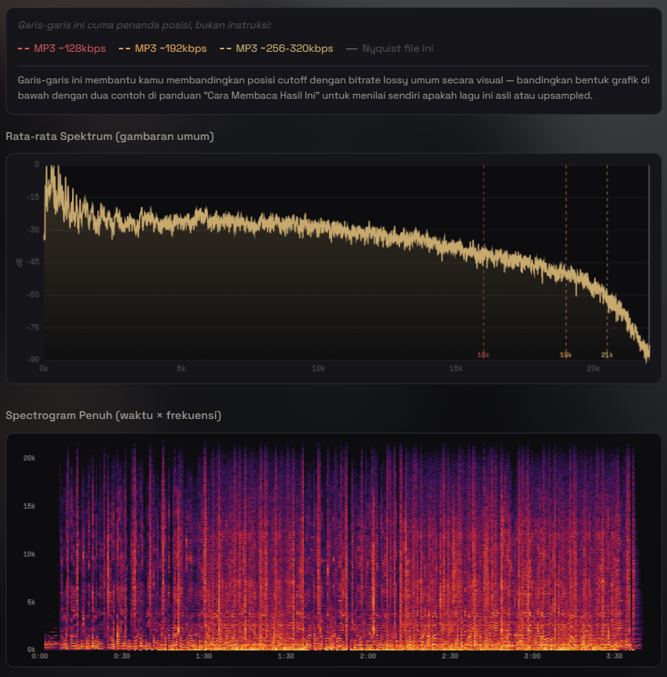Click the 2:30 time label under spectrogram

(x=450, y=656)
